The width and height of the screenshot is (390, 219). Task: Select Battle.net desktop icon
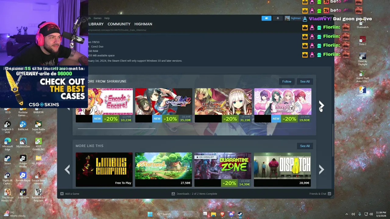[x=23, y=126]
